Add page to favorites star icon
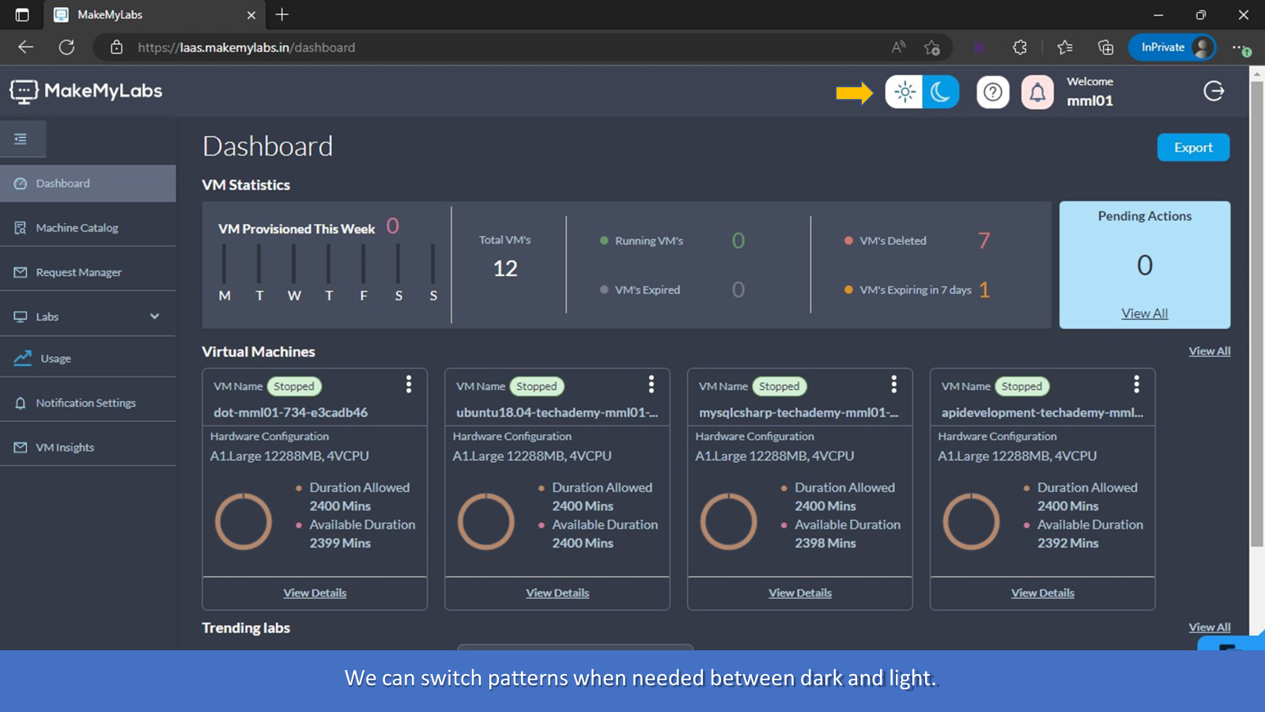This screenshot has height=712, width=1265. (932, 47)
